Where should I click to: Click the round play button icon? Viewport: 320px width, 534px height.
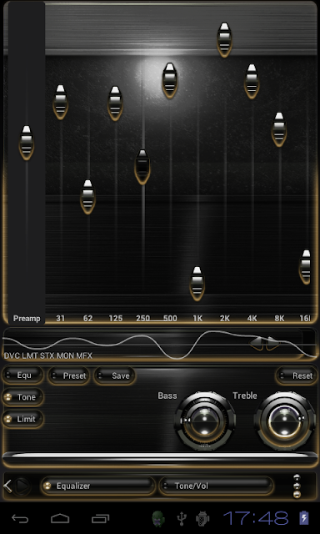[x=22, y=486]
